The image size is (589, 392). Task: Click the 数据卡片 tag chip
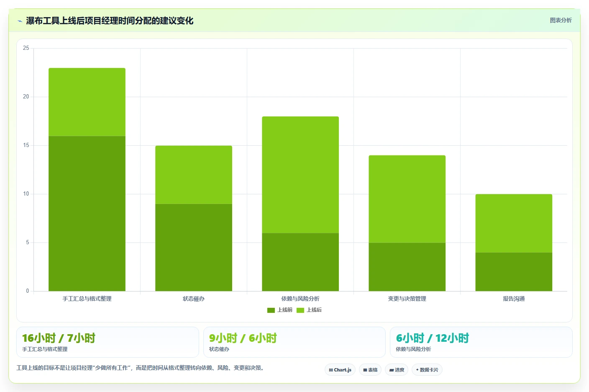coord(427,370)
